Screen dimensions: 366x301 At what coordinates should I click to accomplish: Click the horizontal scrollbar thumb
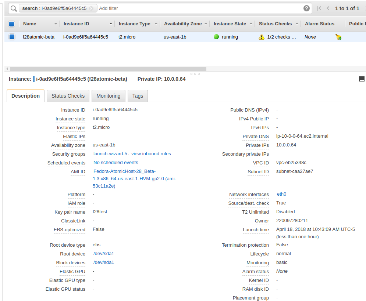[x=108, y=69]
